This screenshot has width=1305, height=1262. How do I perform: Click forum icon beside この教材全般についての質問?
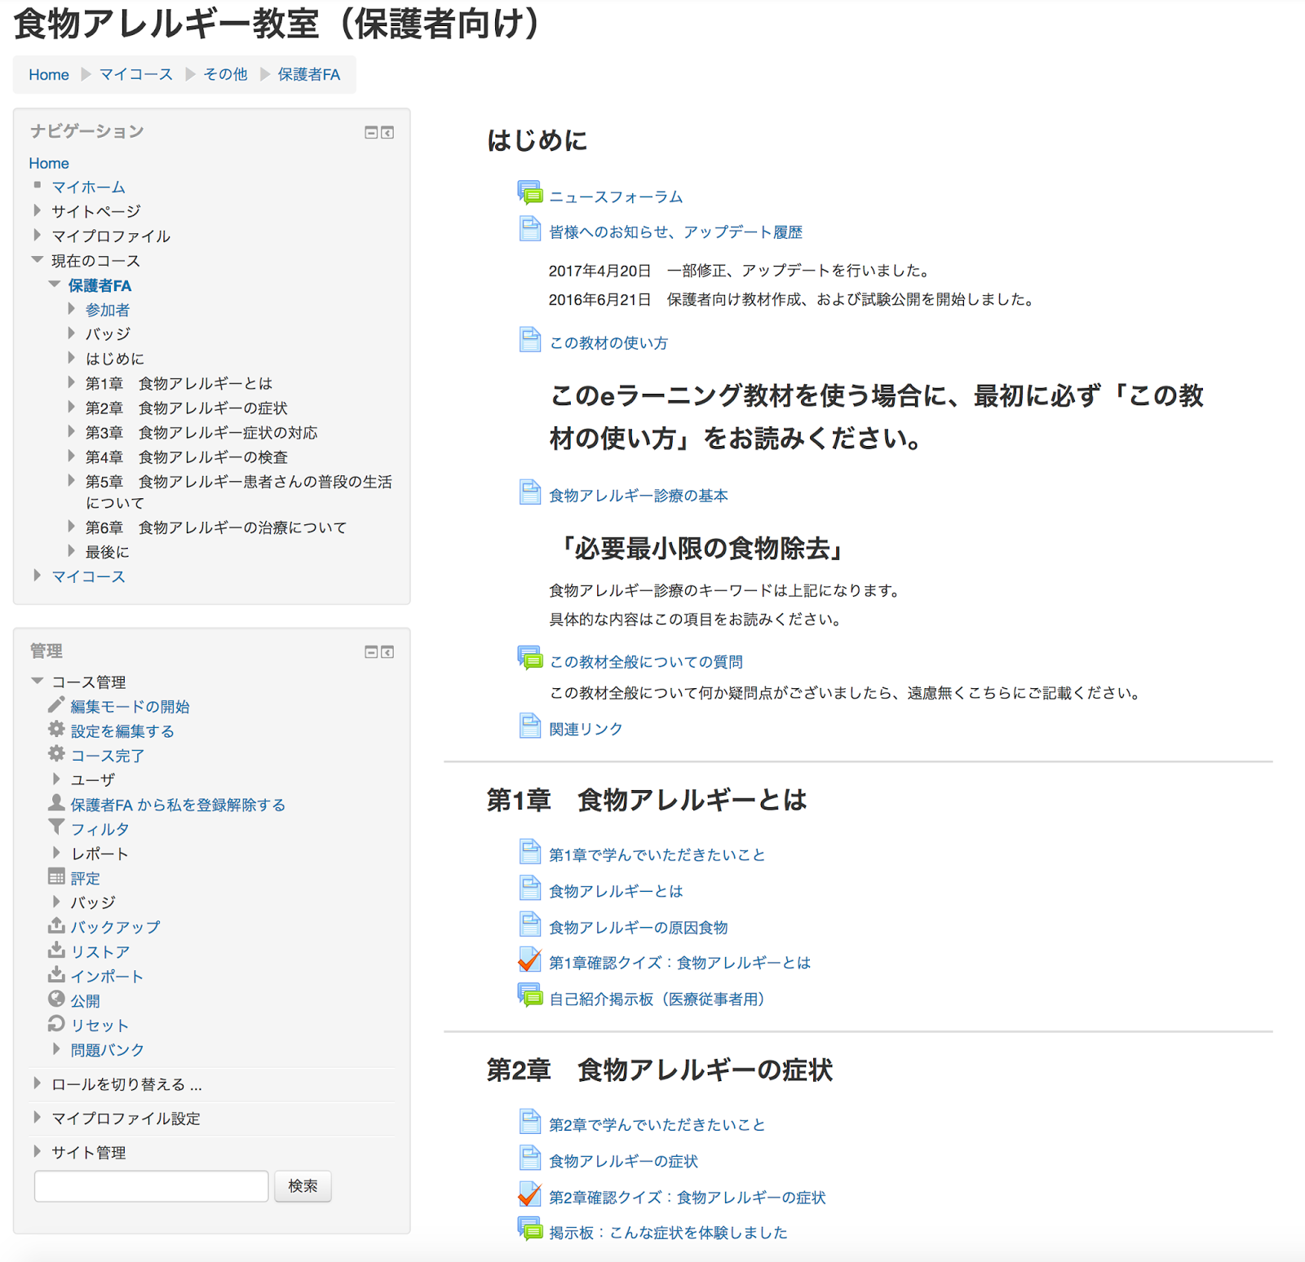coord(530,658)
